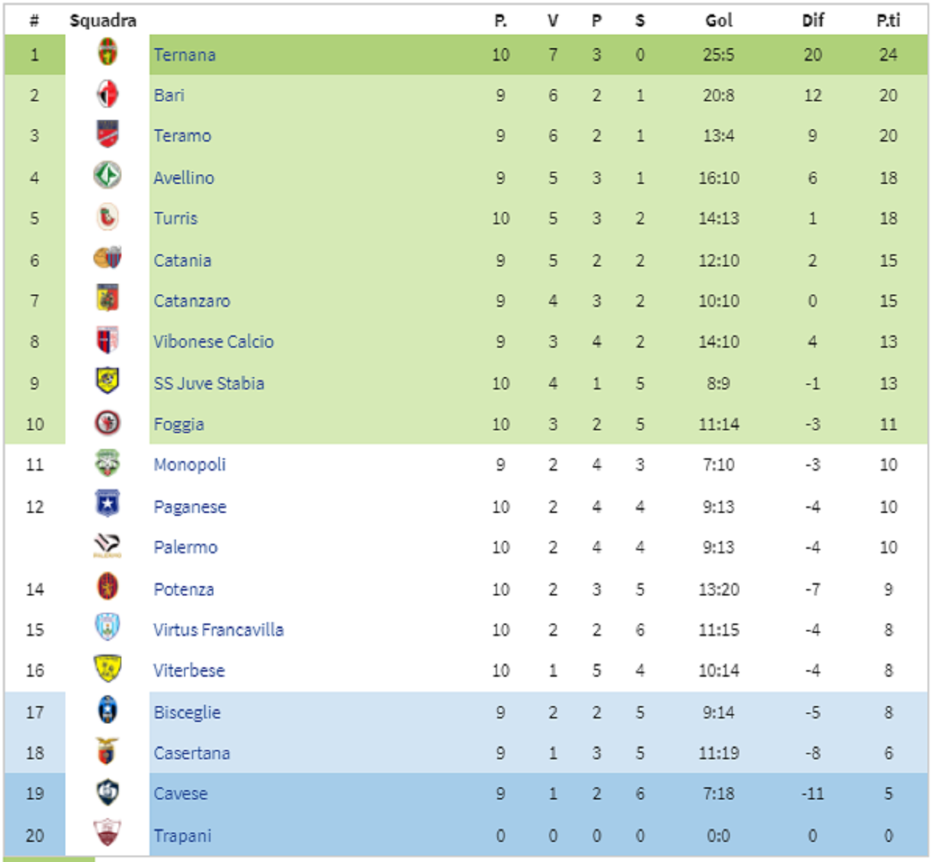
Task: Click the Catania club badge
Action: click(107, 257)
